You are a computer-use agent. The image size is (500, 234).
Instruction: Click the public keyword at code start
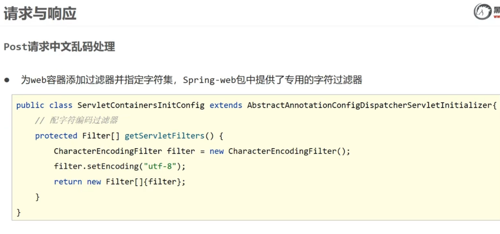(x=30, y=105)
